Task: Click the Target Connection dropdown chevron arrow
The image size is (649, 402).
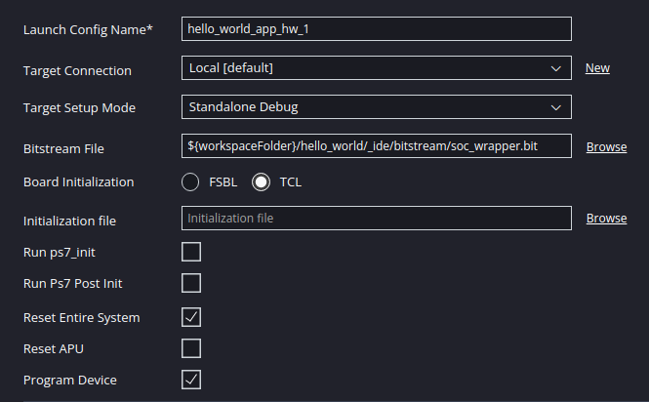Action: coord(555,68)
